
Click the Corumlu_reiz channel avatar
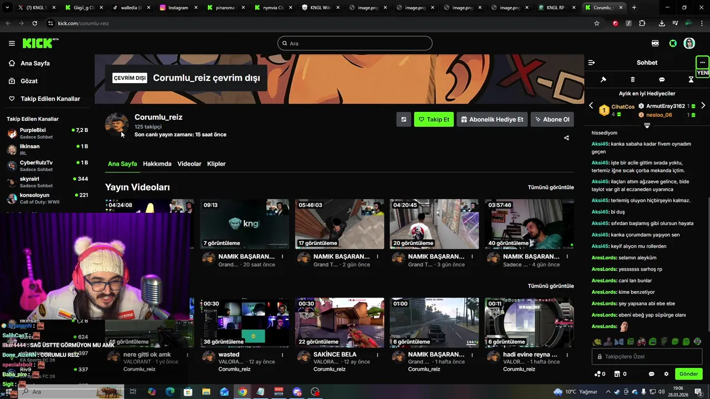click(116, 125)
